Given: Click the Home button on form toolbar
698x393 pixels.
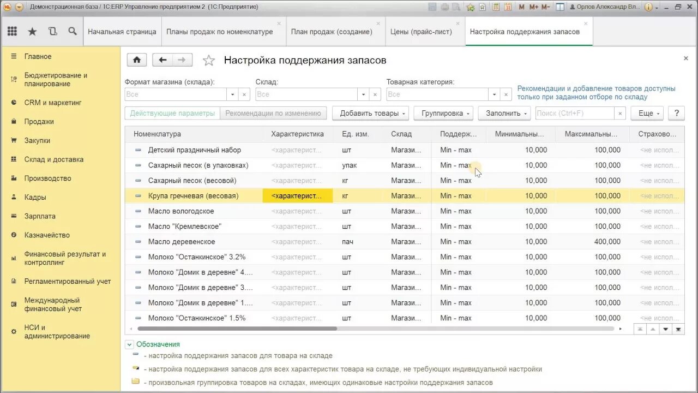Looking at the screenshot, I should click(137, 60).
